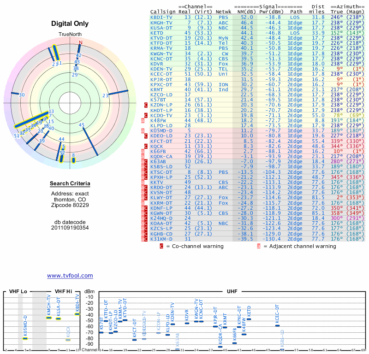Select the -130.4 power value for K31KM-D
The height and width of the screenshot is (354, 369).
point(272,239)
